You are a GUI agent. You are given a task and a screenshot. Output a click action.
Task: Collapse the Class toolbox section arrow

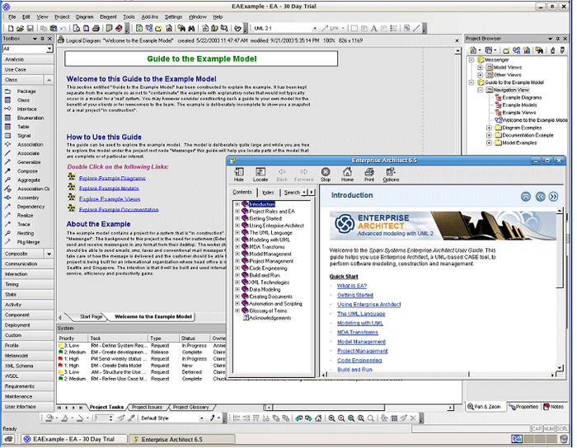tap(49, 80)
